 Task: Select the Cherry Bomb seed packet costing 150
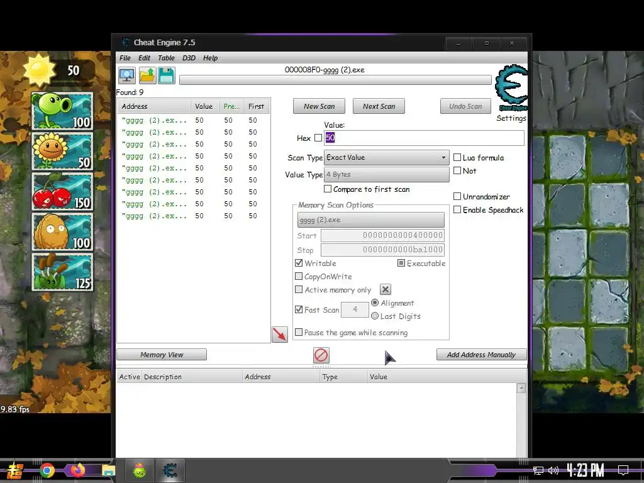tap(62, 191)
